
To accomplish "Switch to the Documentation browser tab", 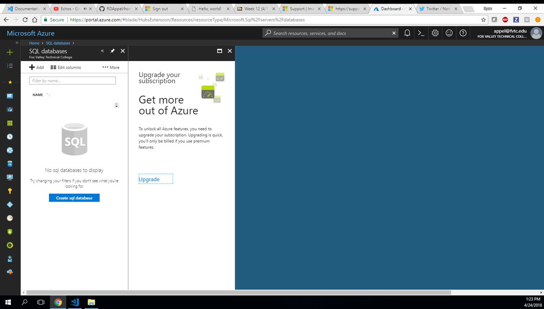I will point(28,9).
